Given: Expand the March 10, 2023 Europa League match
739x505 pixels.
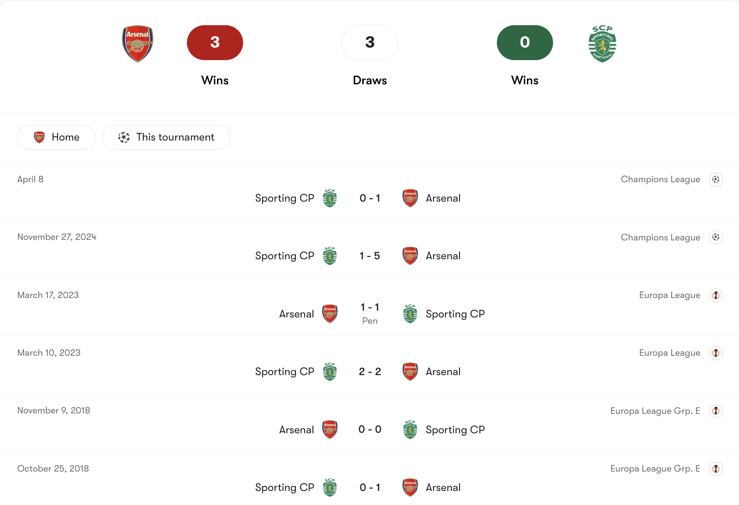Looking at the screenshot, I should [369, 371].
